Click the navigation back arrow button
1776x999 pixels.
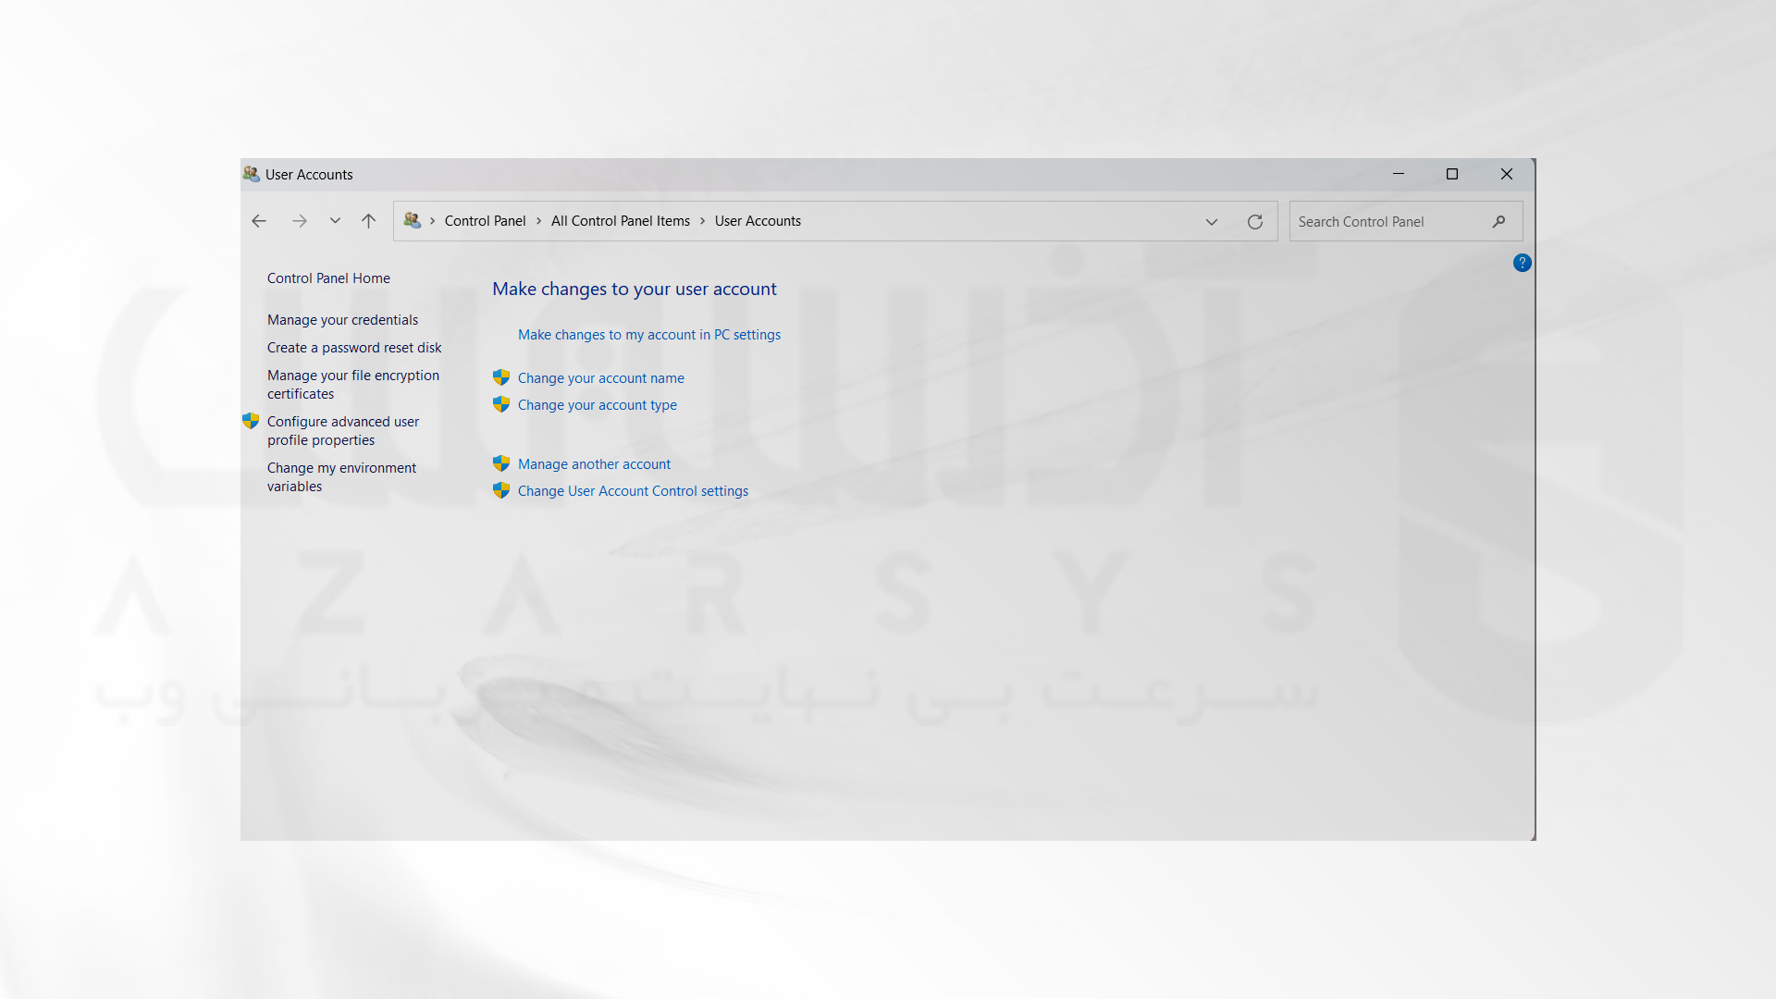click(259, 221)
